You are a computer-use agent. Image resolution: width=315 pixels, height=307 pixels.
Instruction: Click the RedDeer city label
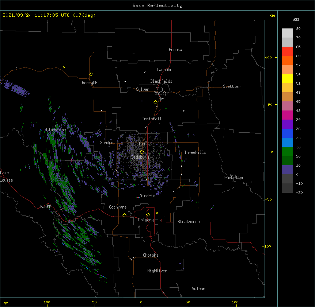[161, 93]
